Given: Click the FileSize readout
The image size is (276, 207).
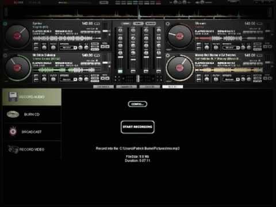Looking at the screenshot, I should pyautogui.click(x=137, y=156).
